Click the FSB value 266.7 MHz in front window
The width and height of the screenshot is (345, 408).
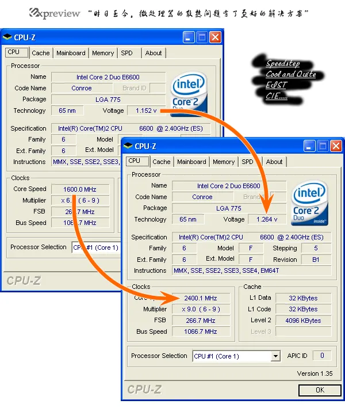coord(201,321)
